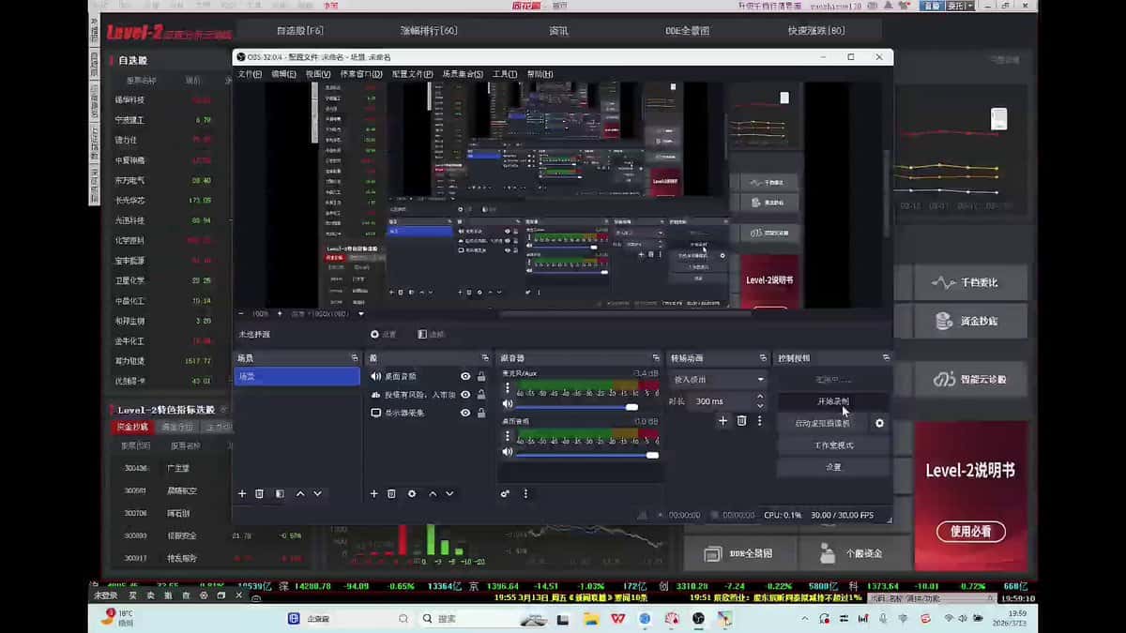Screen dimensions: 1126x633
Task: Open OBS icon on Windows taskbar
Action: (698, 618)
